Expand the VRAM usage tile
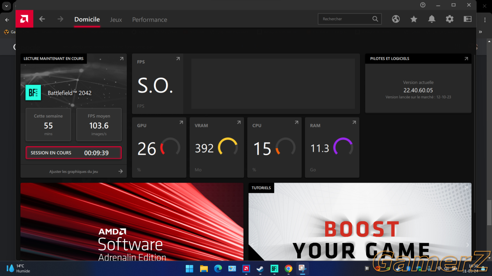 [239, 122]
